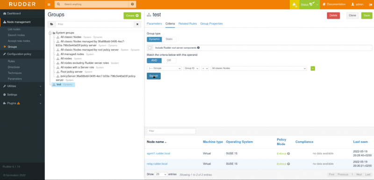This screenshot has width=374, height=180.
Task: Collapse the System groups tree folder
Action: (x=50, y=33)
